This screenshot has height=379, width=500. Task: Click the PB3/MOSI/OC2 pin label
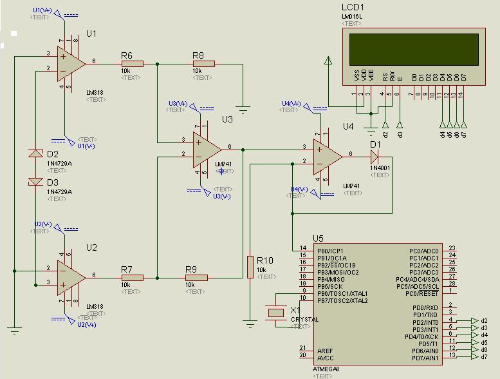(x=338, y=273)
